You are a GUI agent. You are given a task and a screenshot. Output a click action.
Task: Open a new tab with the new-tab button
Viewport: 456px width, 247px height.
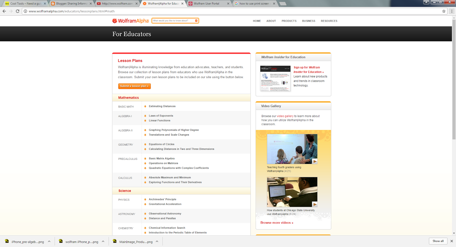point(283,4)
